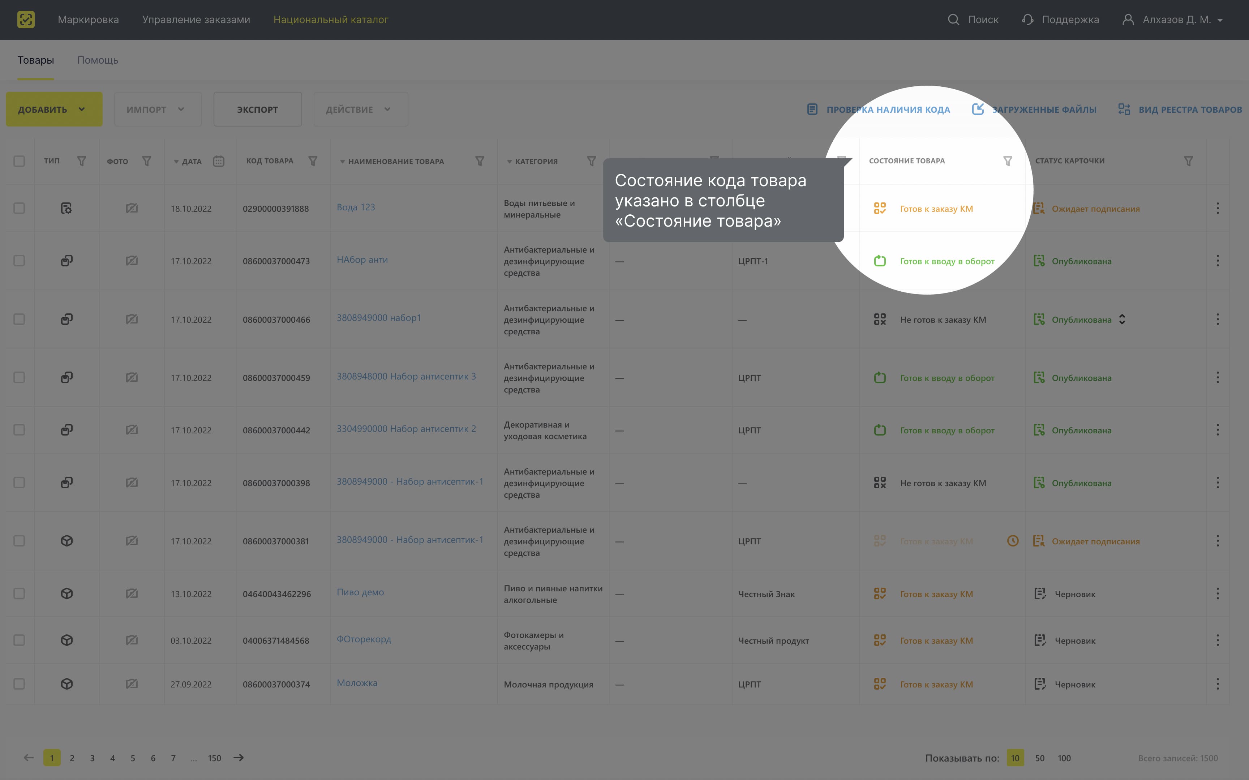Check the row for НАбор анти
Viewport: 1249px width, 780px height.
tap(19, 261)
